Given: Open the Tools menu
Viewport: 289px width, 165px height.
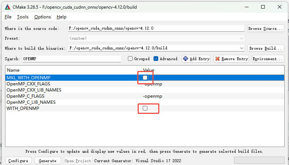Looking at the screenshot, I should point(22,17).
